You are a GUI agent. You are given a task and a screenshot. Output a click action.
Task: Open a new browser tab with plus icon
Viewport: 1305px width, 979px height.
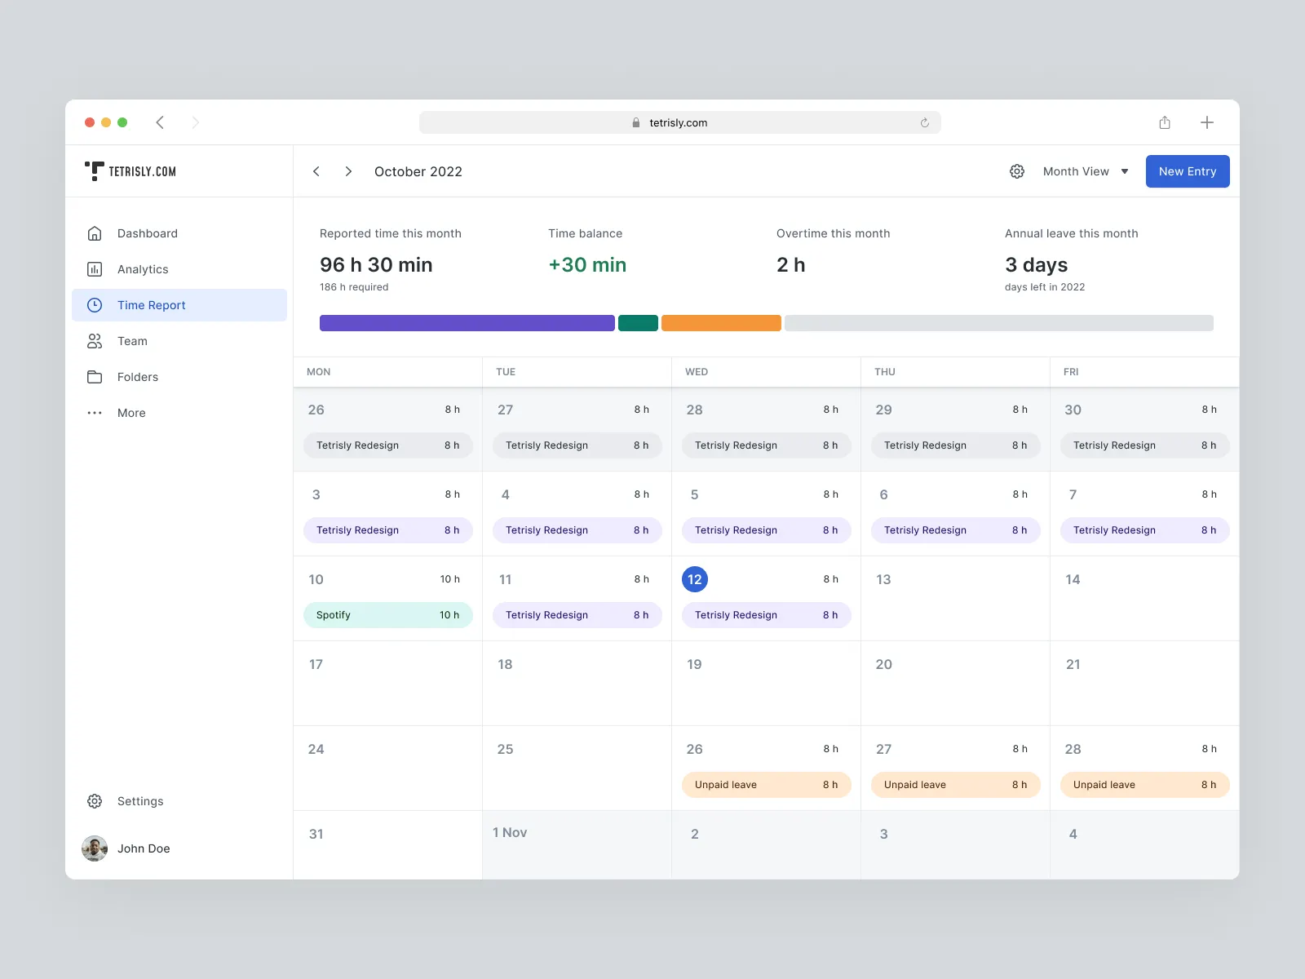(x=1207, y=122)
